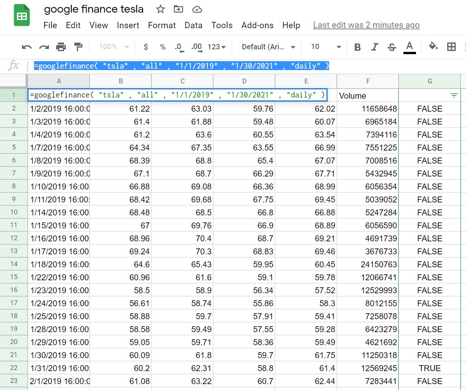
Task: Select cell with value 70.4
Action: coord(182,238)
